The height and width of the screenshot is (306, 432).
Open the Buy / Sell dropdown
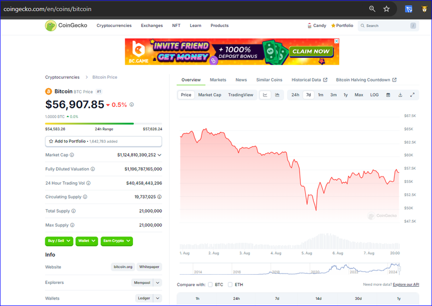pyautogui.click(x=59, y=241)
